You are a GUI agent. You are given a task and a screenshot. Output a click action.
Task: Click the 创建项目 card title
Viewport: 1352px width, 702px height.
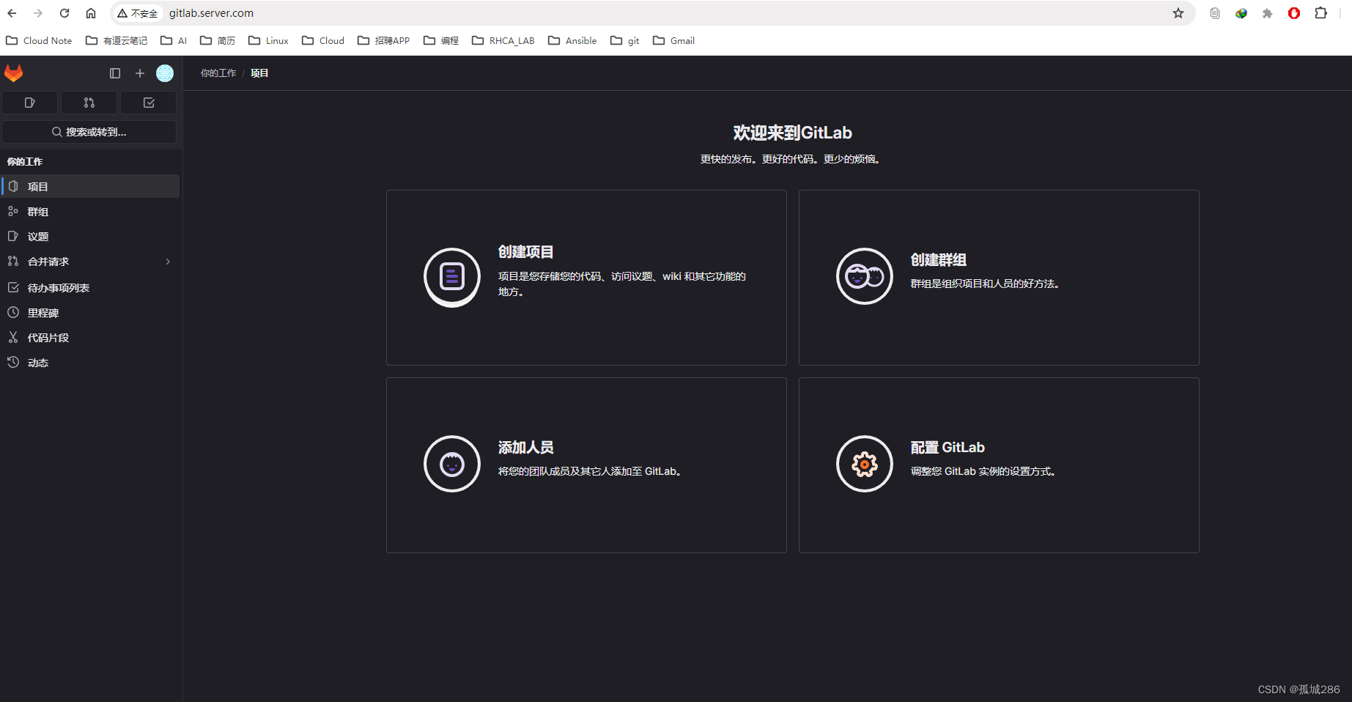pos(525,252)
